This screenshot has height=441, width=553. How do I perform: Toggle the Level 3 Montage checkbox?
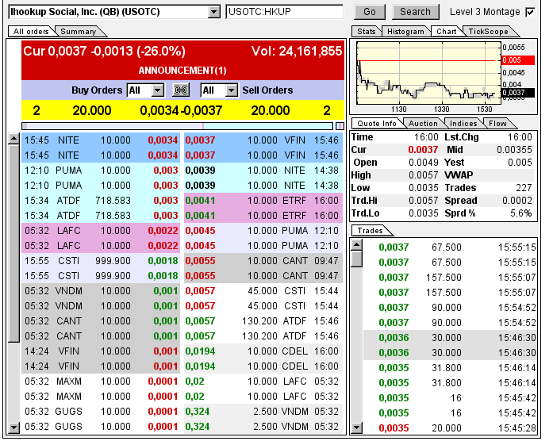(530, 12)
